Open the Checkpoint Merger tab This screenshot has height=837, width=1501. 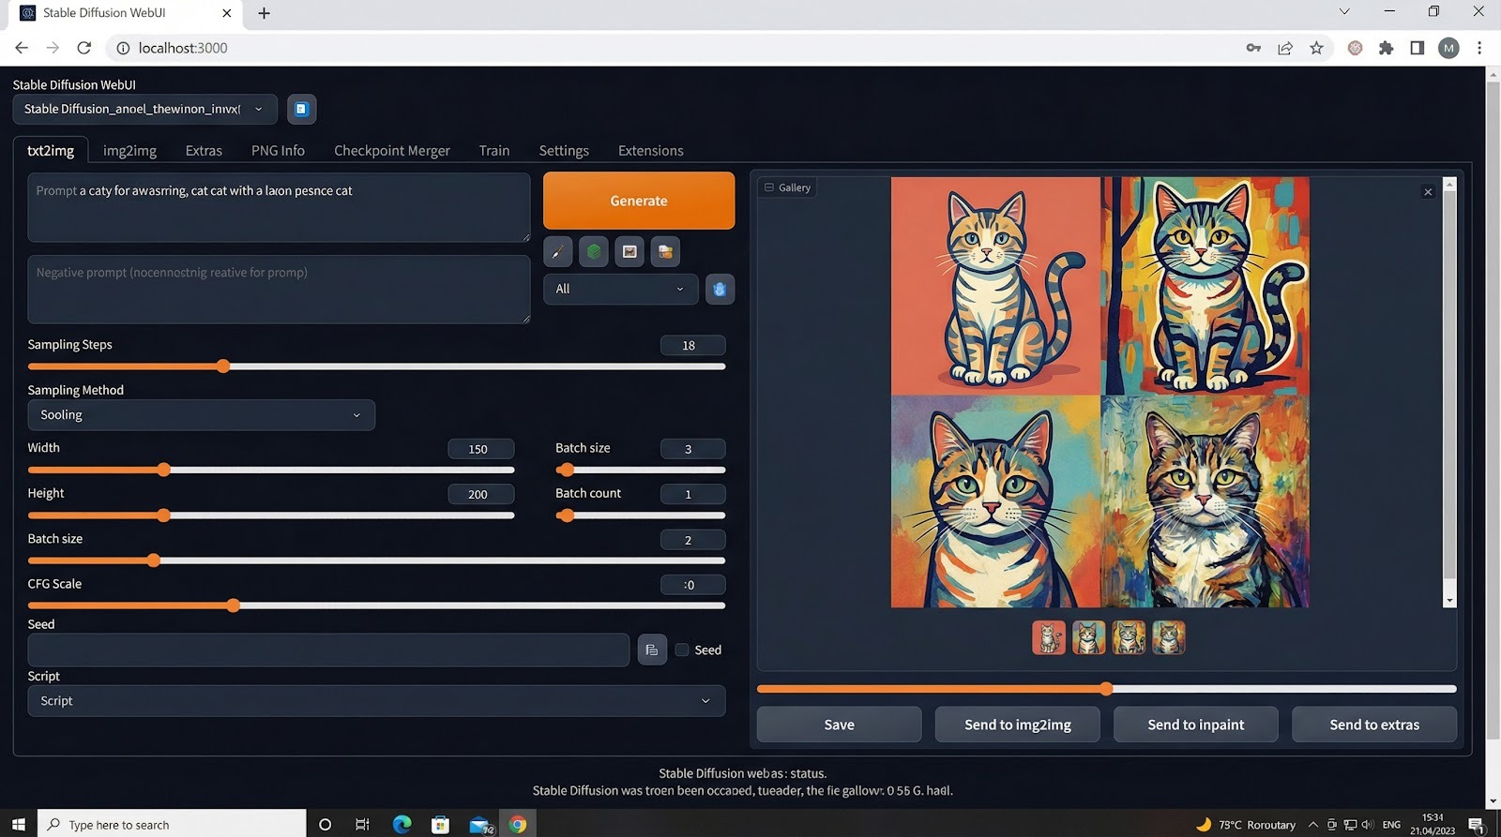tap(392, 150)
